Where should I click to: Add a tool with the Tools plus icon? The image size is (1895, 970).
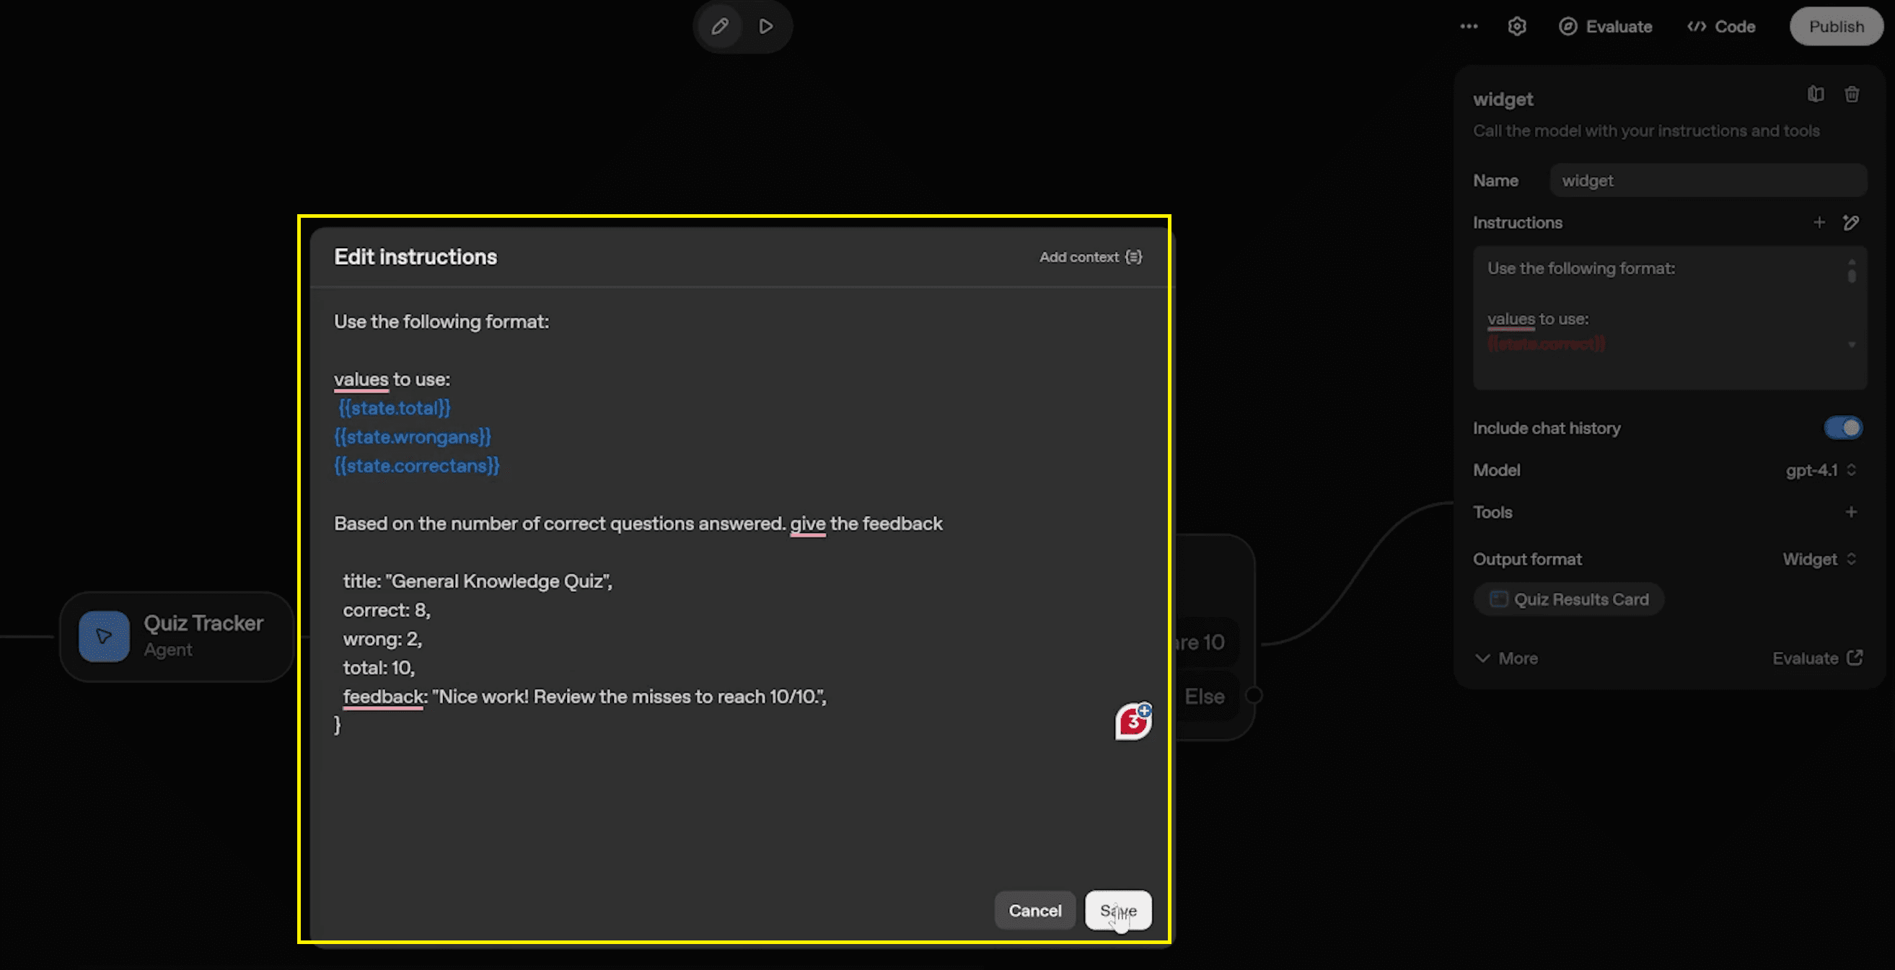[x=1852, y=512]
